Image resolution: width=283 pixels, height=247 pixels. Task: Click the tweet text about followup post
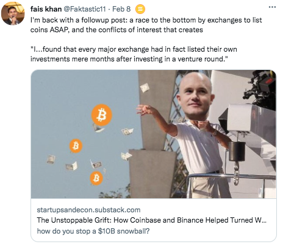point(146,25)
